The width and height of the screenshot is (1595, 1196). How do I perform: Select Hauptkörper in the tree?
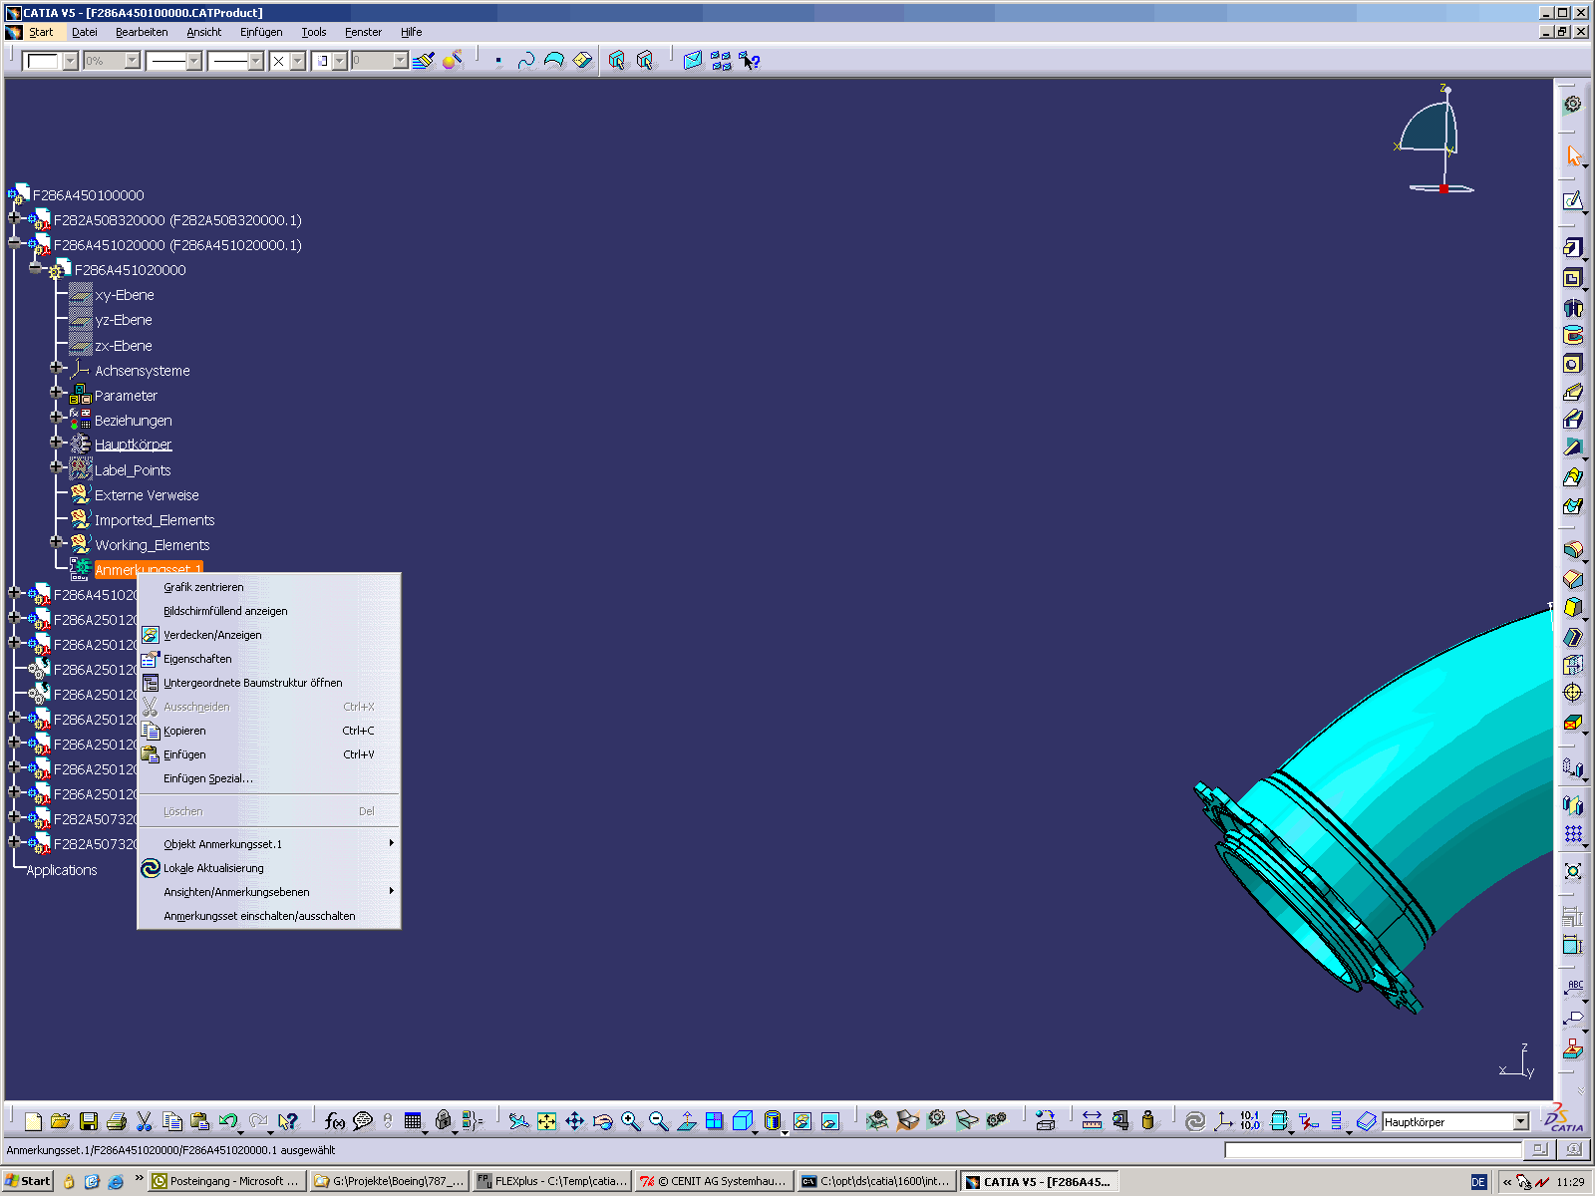click(133, 445)
